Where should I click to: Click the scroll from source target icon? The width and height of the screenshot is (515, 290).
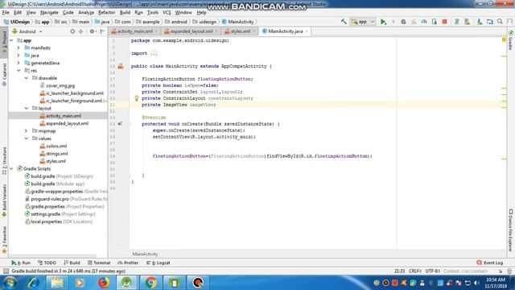(72, 31)
